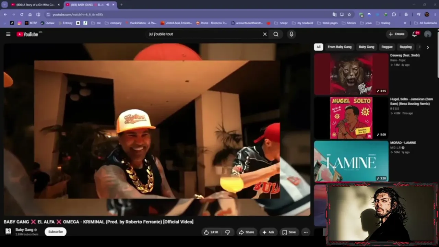Show more filter chips with the arrow

point(427,47)
